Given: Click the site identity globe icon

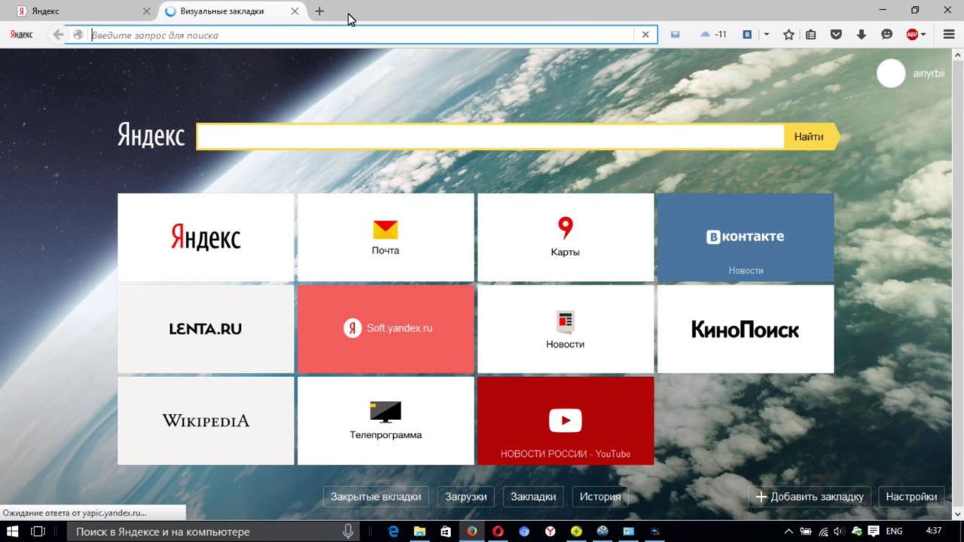Looking at the screenshot, I should (78, 35).
